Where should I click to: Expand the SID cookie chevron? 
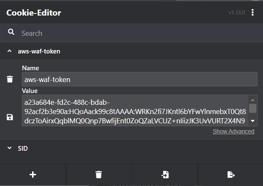coord(10,148)
